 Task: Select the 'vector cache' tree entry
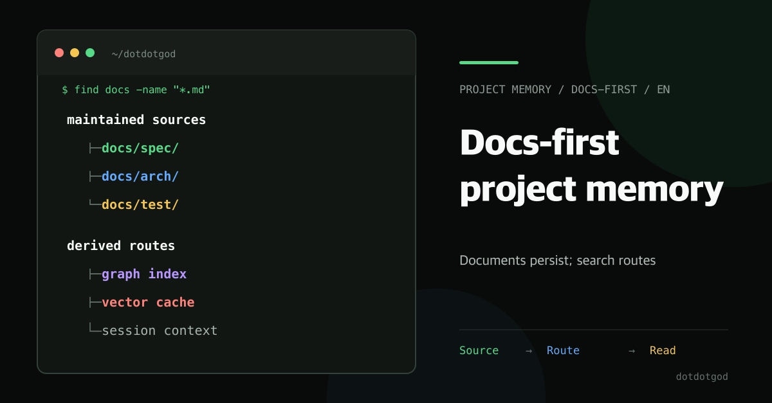click(x=148, y=302)
